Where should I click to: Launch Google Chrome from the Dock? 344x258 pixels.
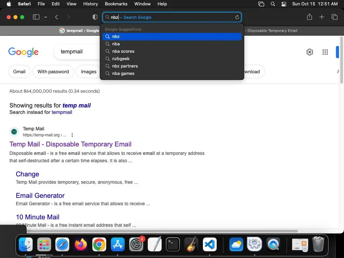99,244
